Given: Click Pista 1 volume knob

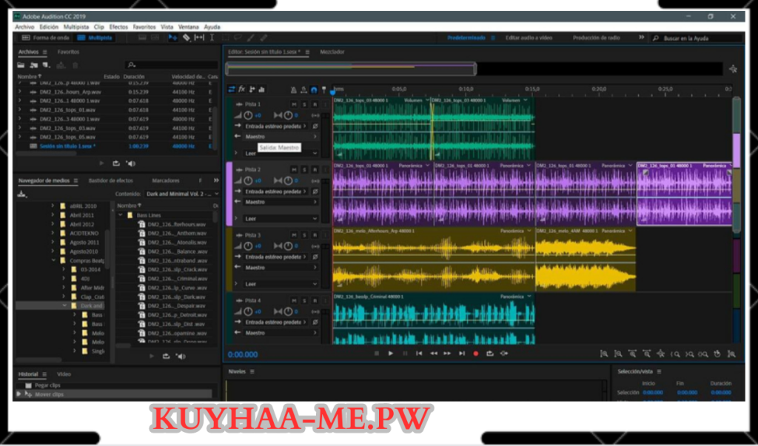Looking at the screenshot, I should [x=248, y=115].
